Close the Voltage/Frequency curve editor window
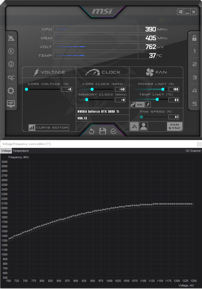202x289 pixels. [x=199, y=144]
